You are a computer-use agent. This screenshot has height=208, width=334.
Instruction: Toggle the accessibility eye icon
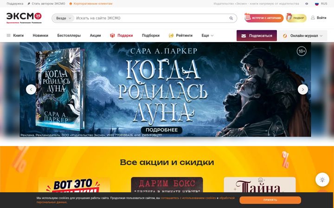pyautogui.click(x=307, y=4)
